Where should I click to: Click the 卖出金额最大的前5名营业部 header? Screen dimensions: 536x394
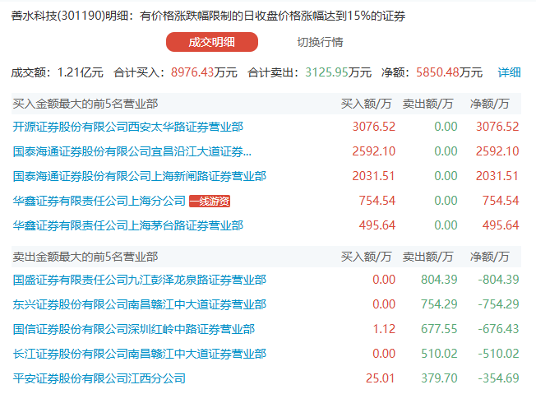(x=85, y=257)
